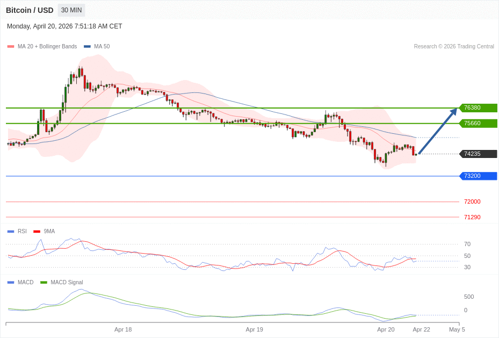The width and height of the screenshot is (499, 338).
Task: Select the 75660 green resistance price tag
Action: click(x=478, y=124)
